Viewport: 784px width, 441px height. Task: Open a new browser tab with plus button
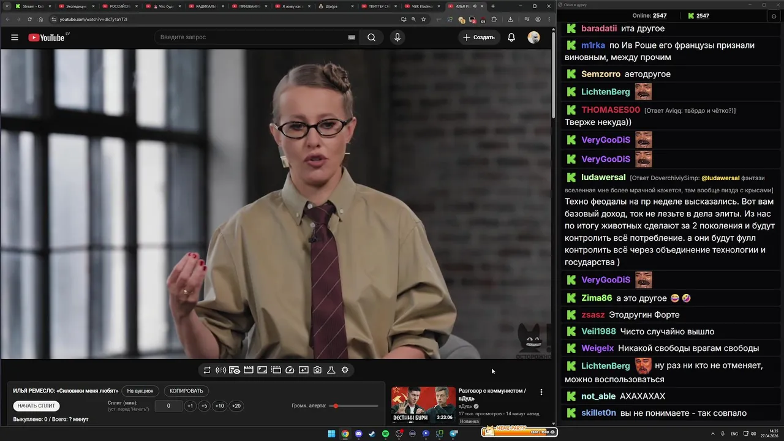(x=493, y=6)
